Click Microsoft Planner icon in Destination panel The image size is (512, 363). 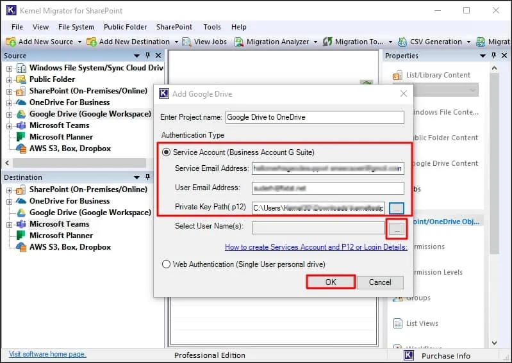pyautogui.click(x=21, y=236)
